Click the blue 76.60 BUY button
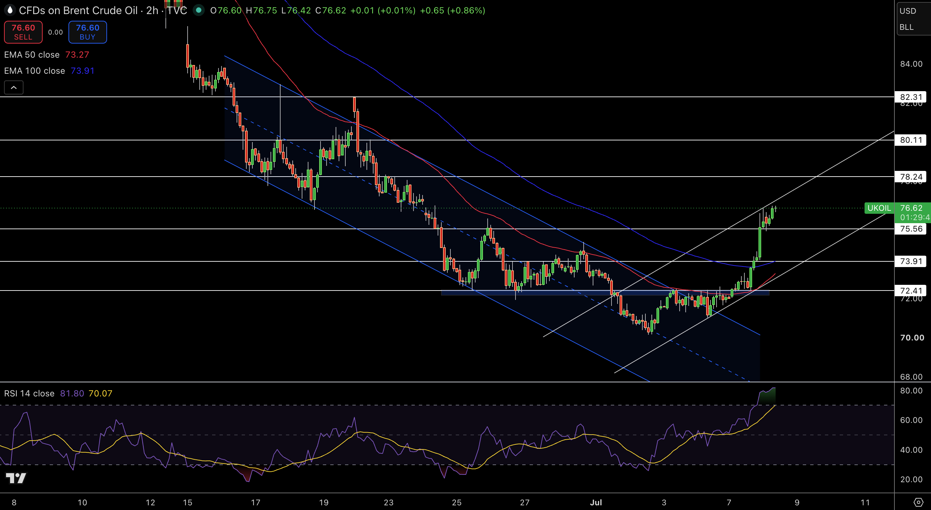 click(x=88, y=32)
